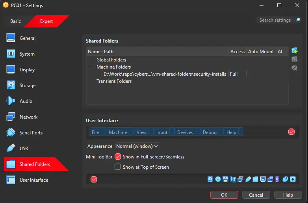Uncheck Show in Full-screen/Seamless
This screenshot has height=203, width=308.
tap(118, 156)
